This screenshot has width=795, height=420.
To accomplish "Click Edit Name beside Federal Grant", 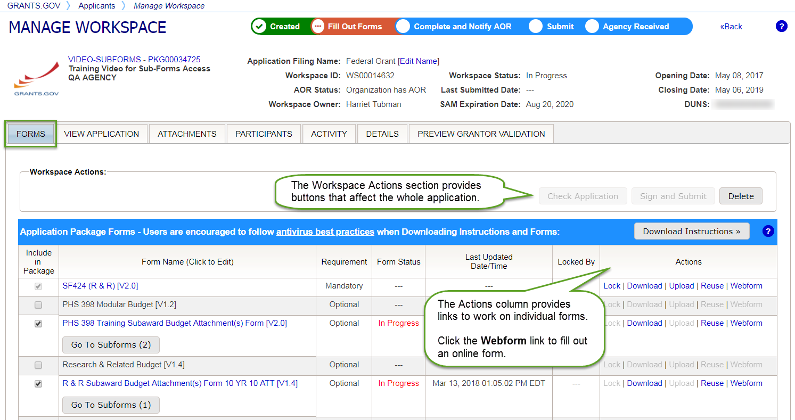I will (419, 61).
